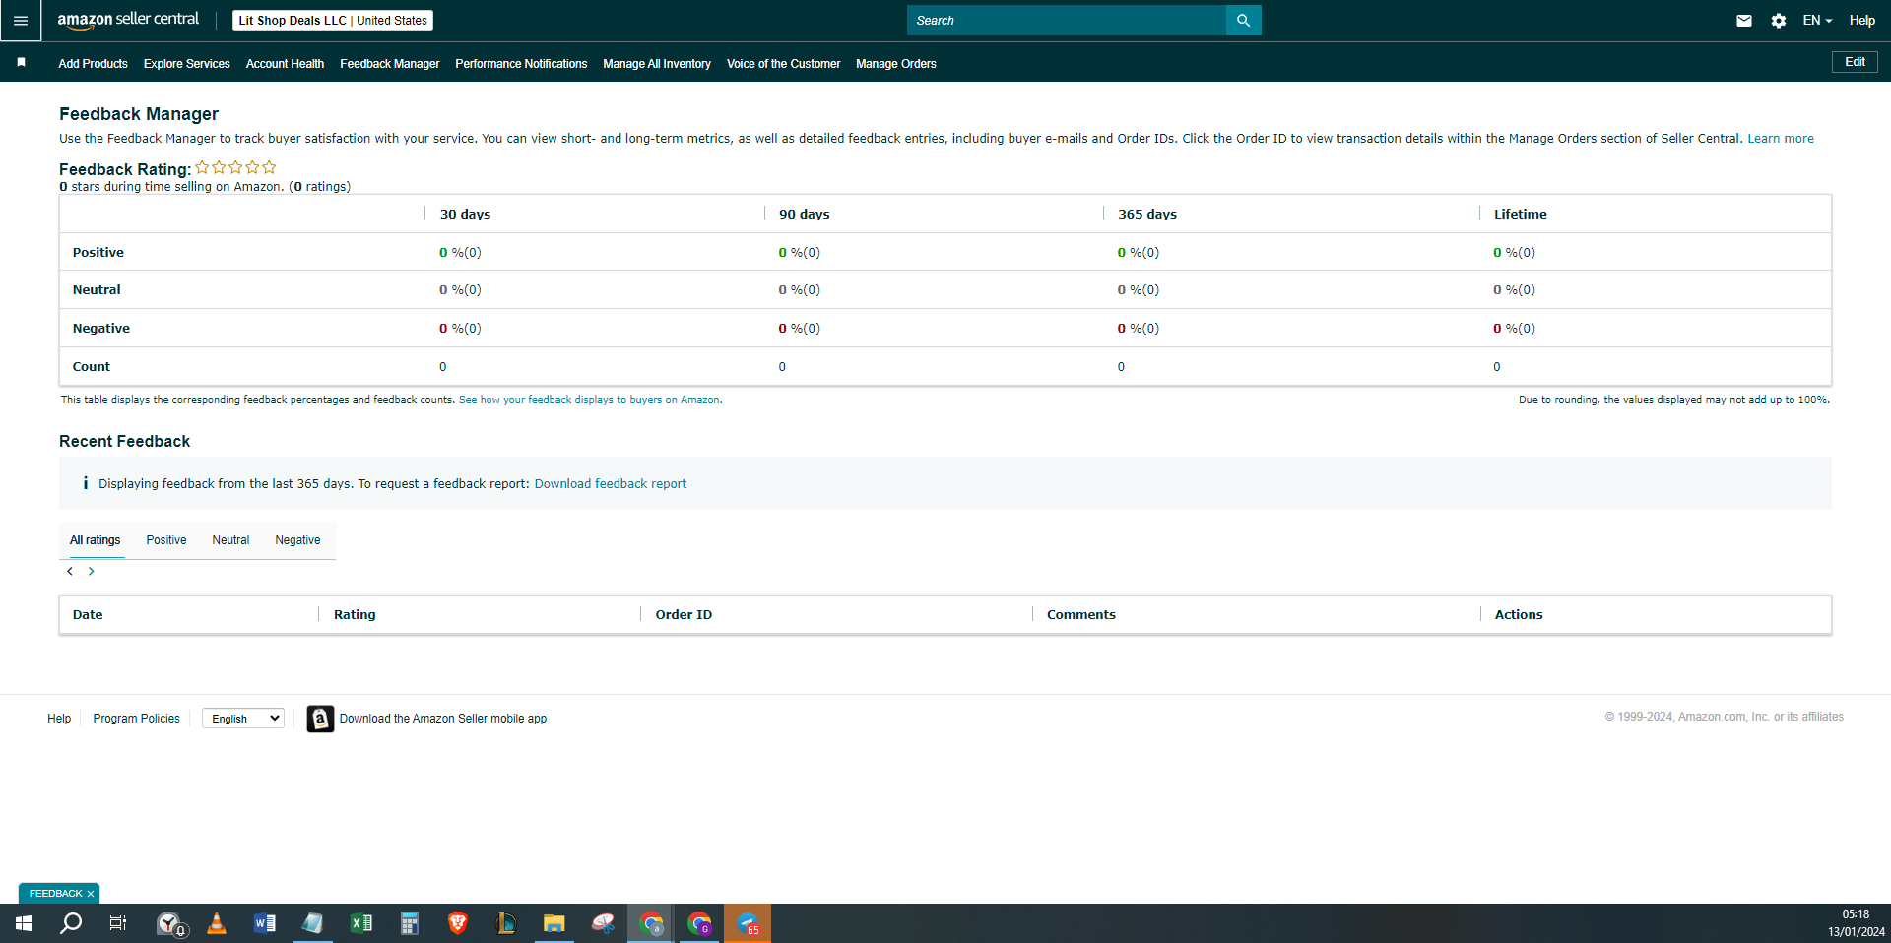
Task: Go to previous feedback page arrow
Action: click(x=70, y=571)
